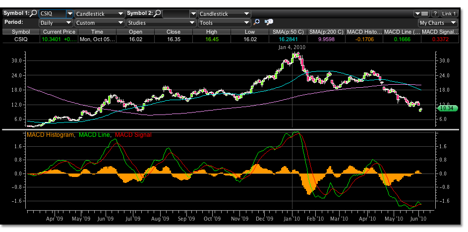Open the Tools menu
The height and width of the screenshot is (232, 468).
click(x=224, y=22)
